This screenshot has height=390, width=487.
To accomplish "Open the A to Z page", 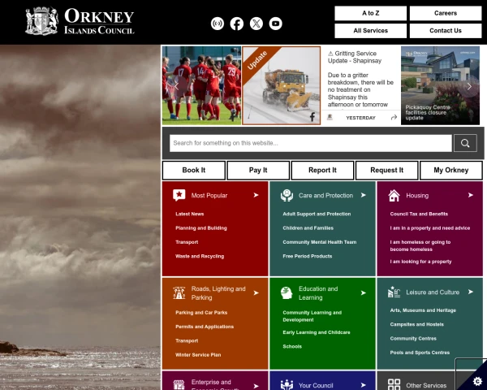I will pos(371,13).
